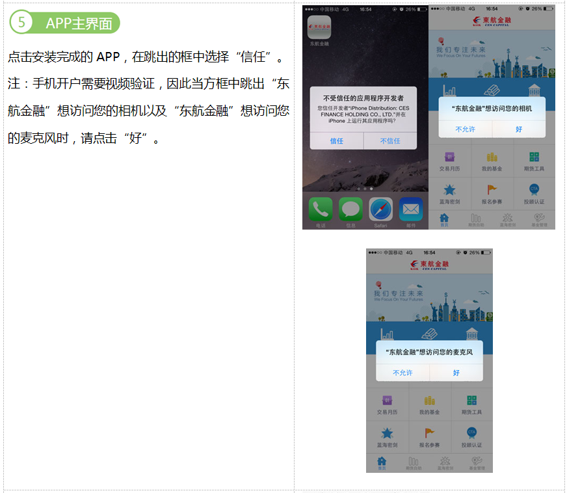Click the bar chart icon in microphone-prompt screenshot
This screenshot has width=567, height=493.
pos(387,334)
